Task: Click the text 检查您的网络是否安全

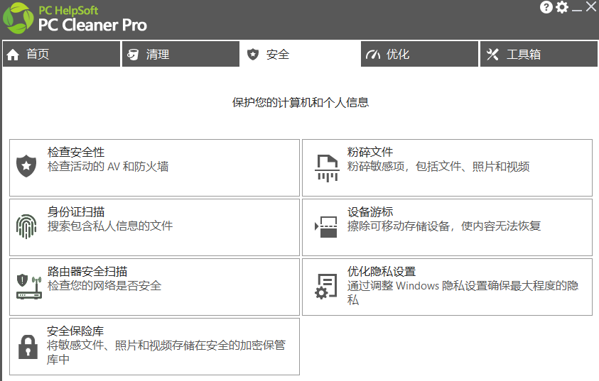Action: click(104, 286)
